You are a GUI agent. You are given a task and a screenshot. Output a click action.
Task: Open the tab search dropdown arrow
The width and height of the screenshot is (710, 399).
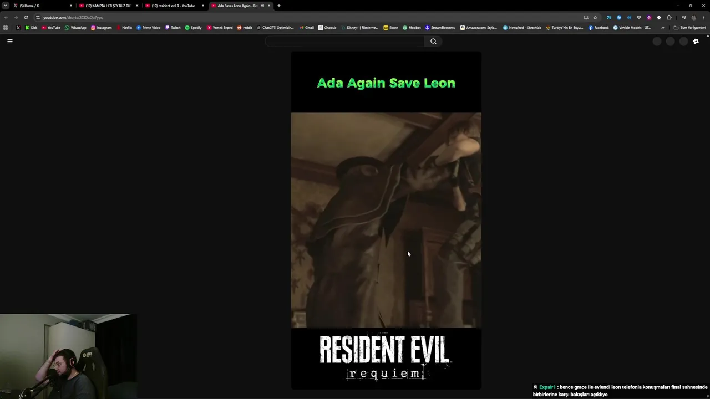tap(5, 6)
